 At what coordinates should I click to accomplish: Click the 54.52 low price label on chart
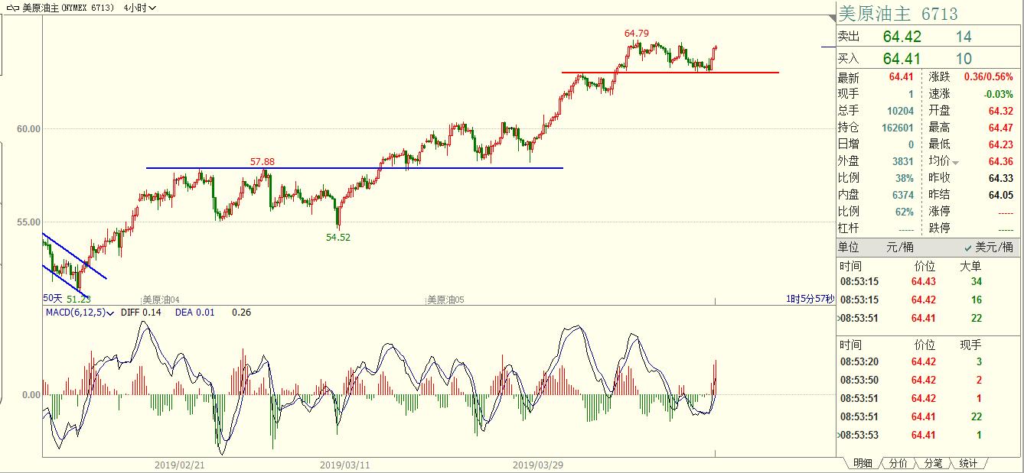click(338, 238)
